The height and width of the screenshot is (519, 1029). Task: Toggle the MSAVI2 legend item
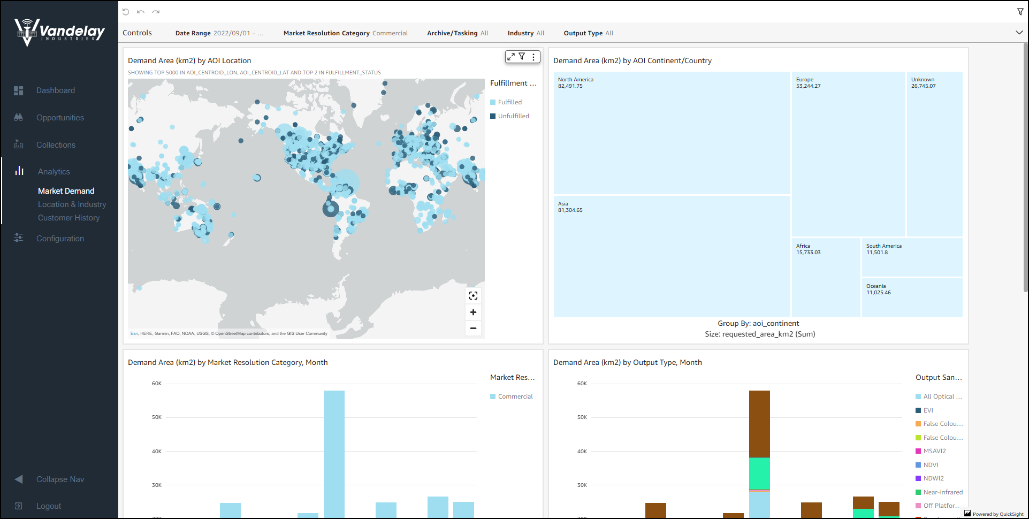click(931, 451)
